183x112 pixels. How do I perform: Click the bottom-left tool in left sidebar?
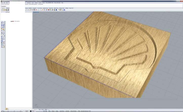pyautogui.click(x=2, y=47)
